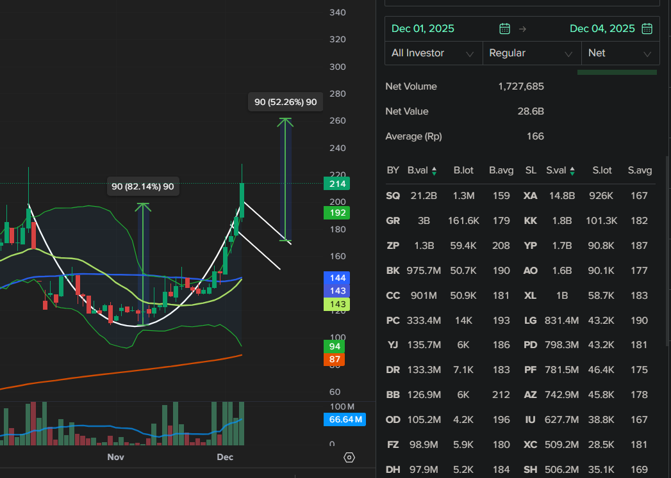Click the blue 66.64M volume label
Image resolution: width=671 pixels, height=478 pixels.
[345, 420]
